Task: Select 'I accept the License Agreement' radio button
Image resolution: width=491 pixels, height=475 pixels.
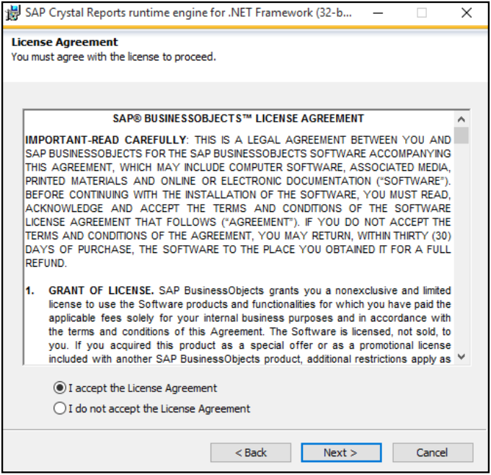Action: 60,388
